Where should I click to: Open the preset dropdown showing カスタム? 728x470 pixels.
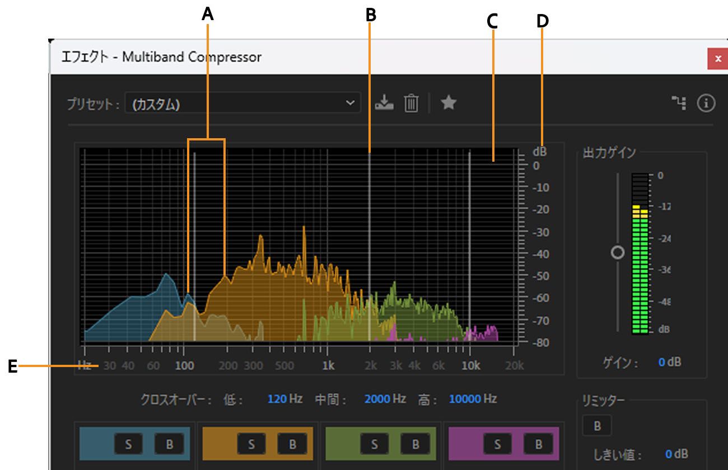click(x=242, y=104)
